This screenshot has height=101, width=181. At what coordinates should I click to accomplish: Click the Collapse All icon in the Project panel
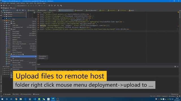click(20, 10)
